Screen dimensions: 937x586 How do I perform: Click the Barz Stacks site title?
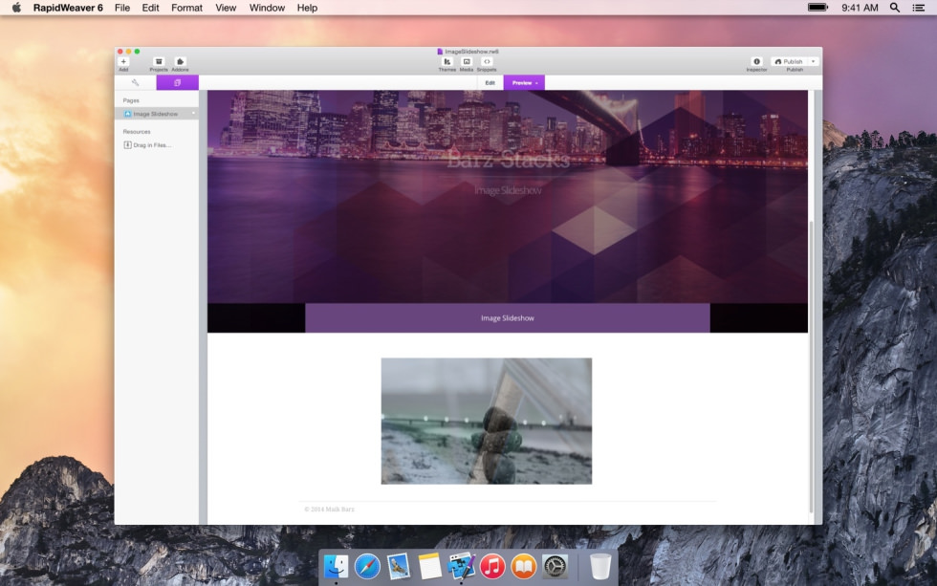tap(508, 160)
